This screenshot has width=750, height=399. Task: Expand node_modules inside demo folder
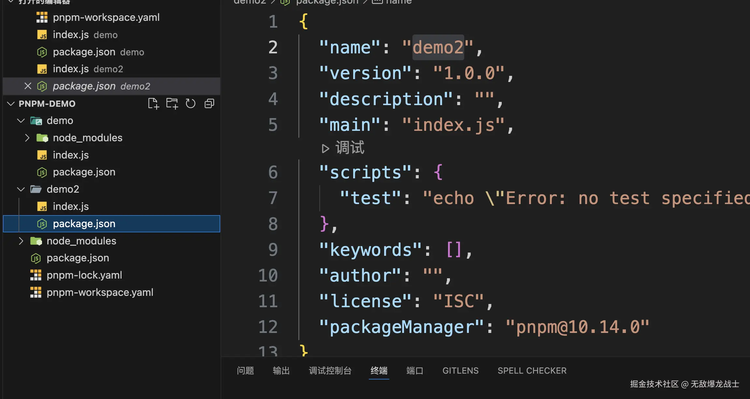27,138
